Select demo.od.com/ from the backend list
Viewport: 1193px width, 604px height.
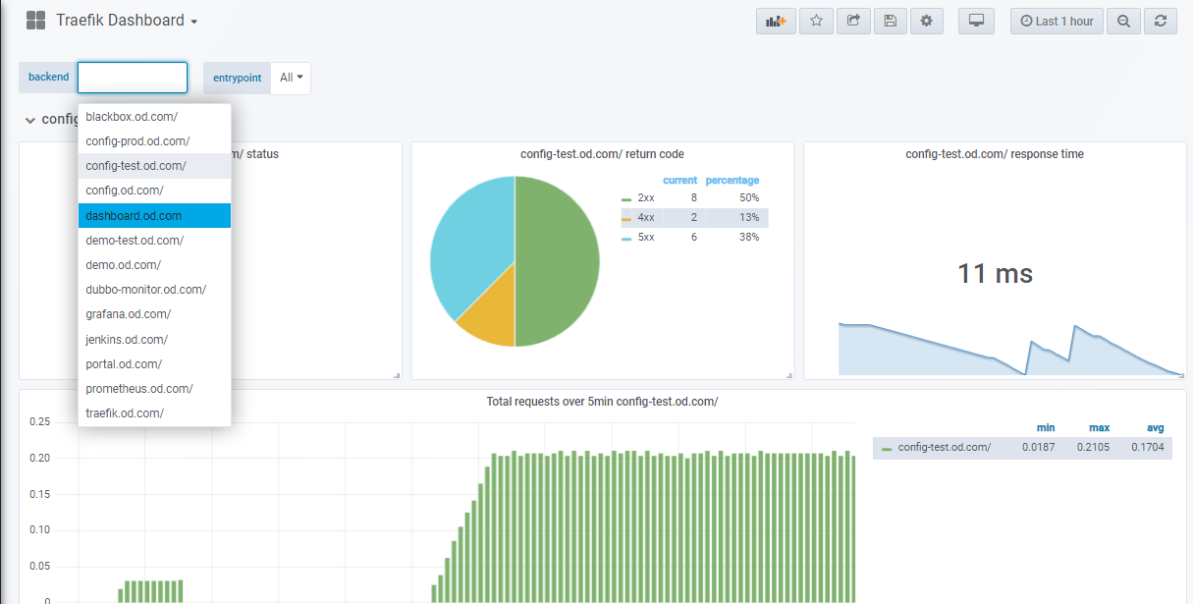(154, 265)
